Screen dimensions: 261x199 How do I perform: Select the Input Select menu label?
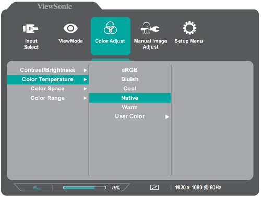click(31, 44)
